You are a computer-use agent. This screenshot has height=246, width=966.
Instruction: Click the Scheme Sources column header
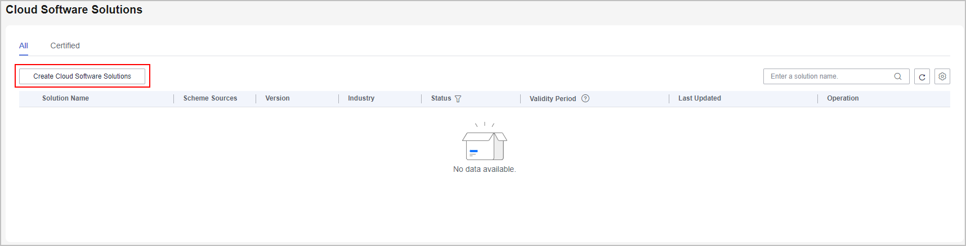pyautogui.click(x=210, y=98)
